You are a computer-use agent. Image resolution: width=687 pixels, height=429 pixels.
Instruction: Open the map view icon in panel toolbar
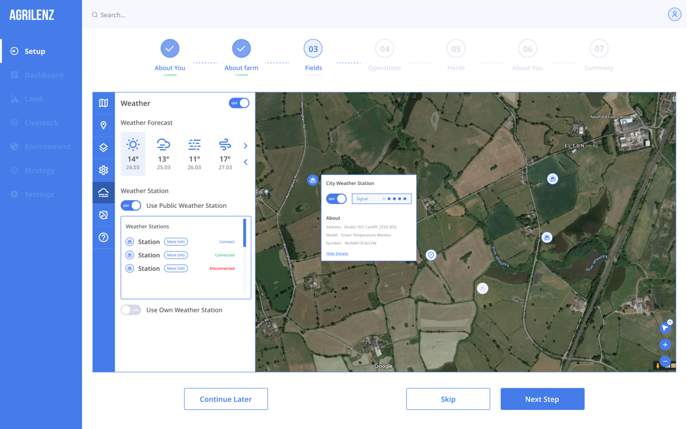(x=103, y=103)
